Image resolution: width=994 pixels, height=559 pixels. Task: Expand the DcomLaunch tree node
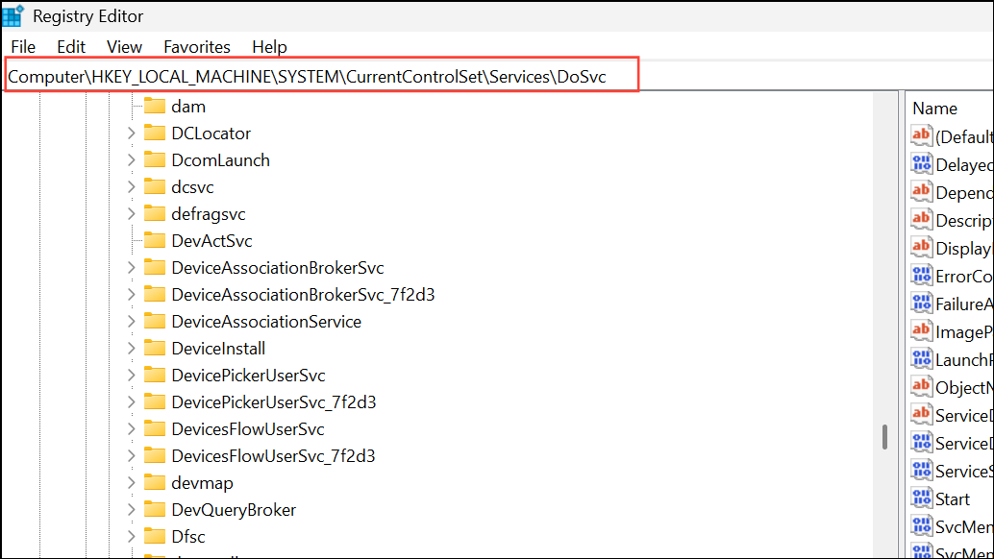pos(132,159)
